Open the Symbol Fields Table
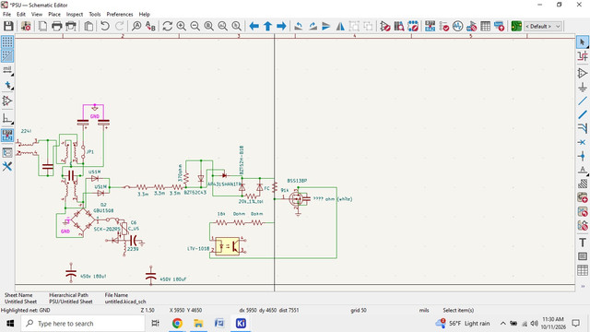 click(x=486, y=26)
